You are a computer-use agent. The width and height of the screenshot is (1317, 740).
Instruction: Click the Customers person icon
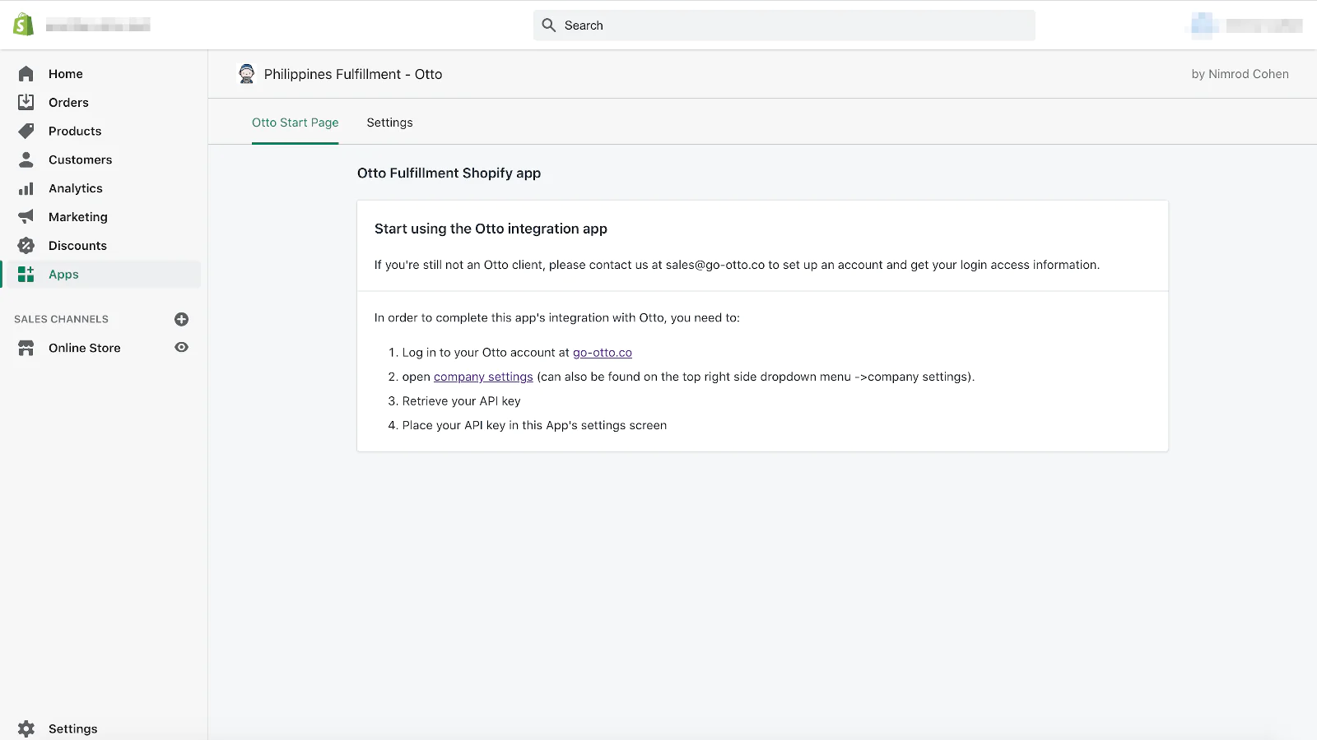click(26, 160)
